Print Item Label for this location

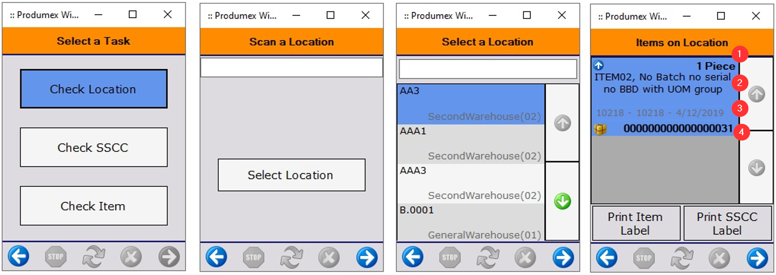click(635, 224)
